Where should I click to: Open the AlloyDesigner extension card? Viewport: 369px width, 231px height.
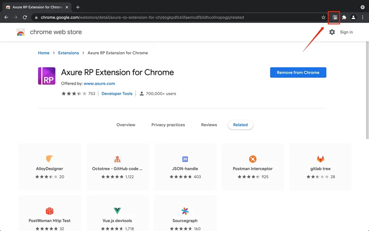point(50,167)
